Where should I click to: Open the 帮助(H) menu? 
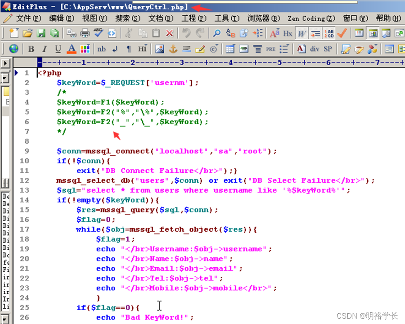click(388, 18)
